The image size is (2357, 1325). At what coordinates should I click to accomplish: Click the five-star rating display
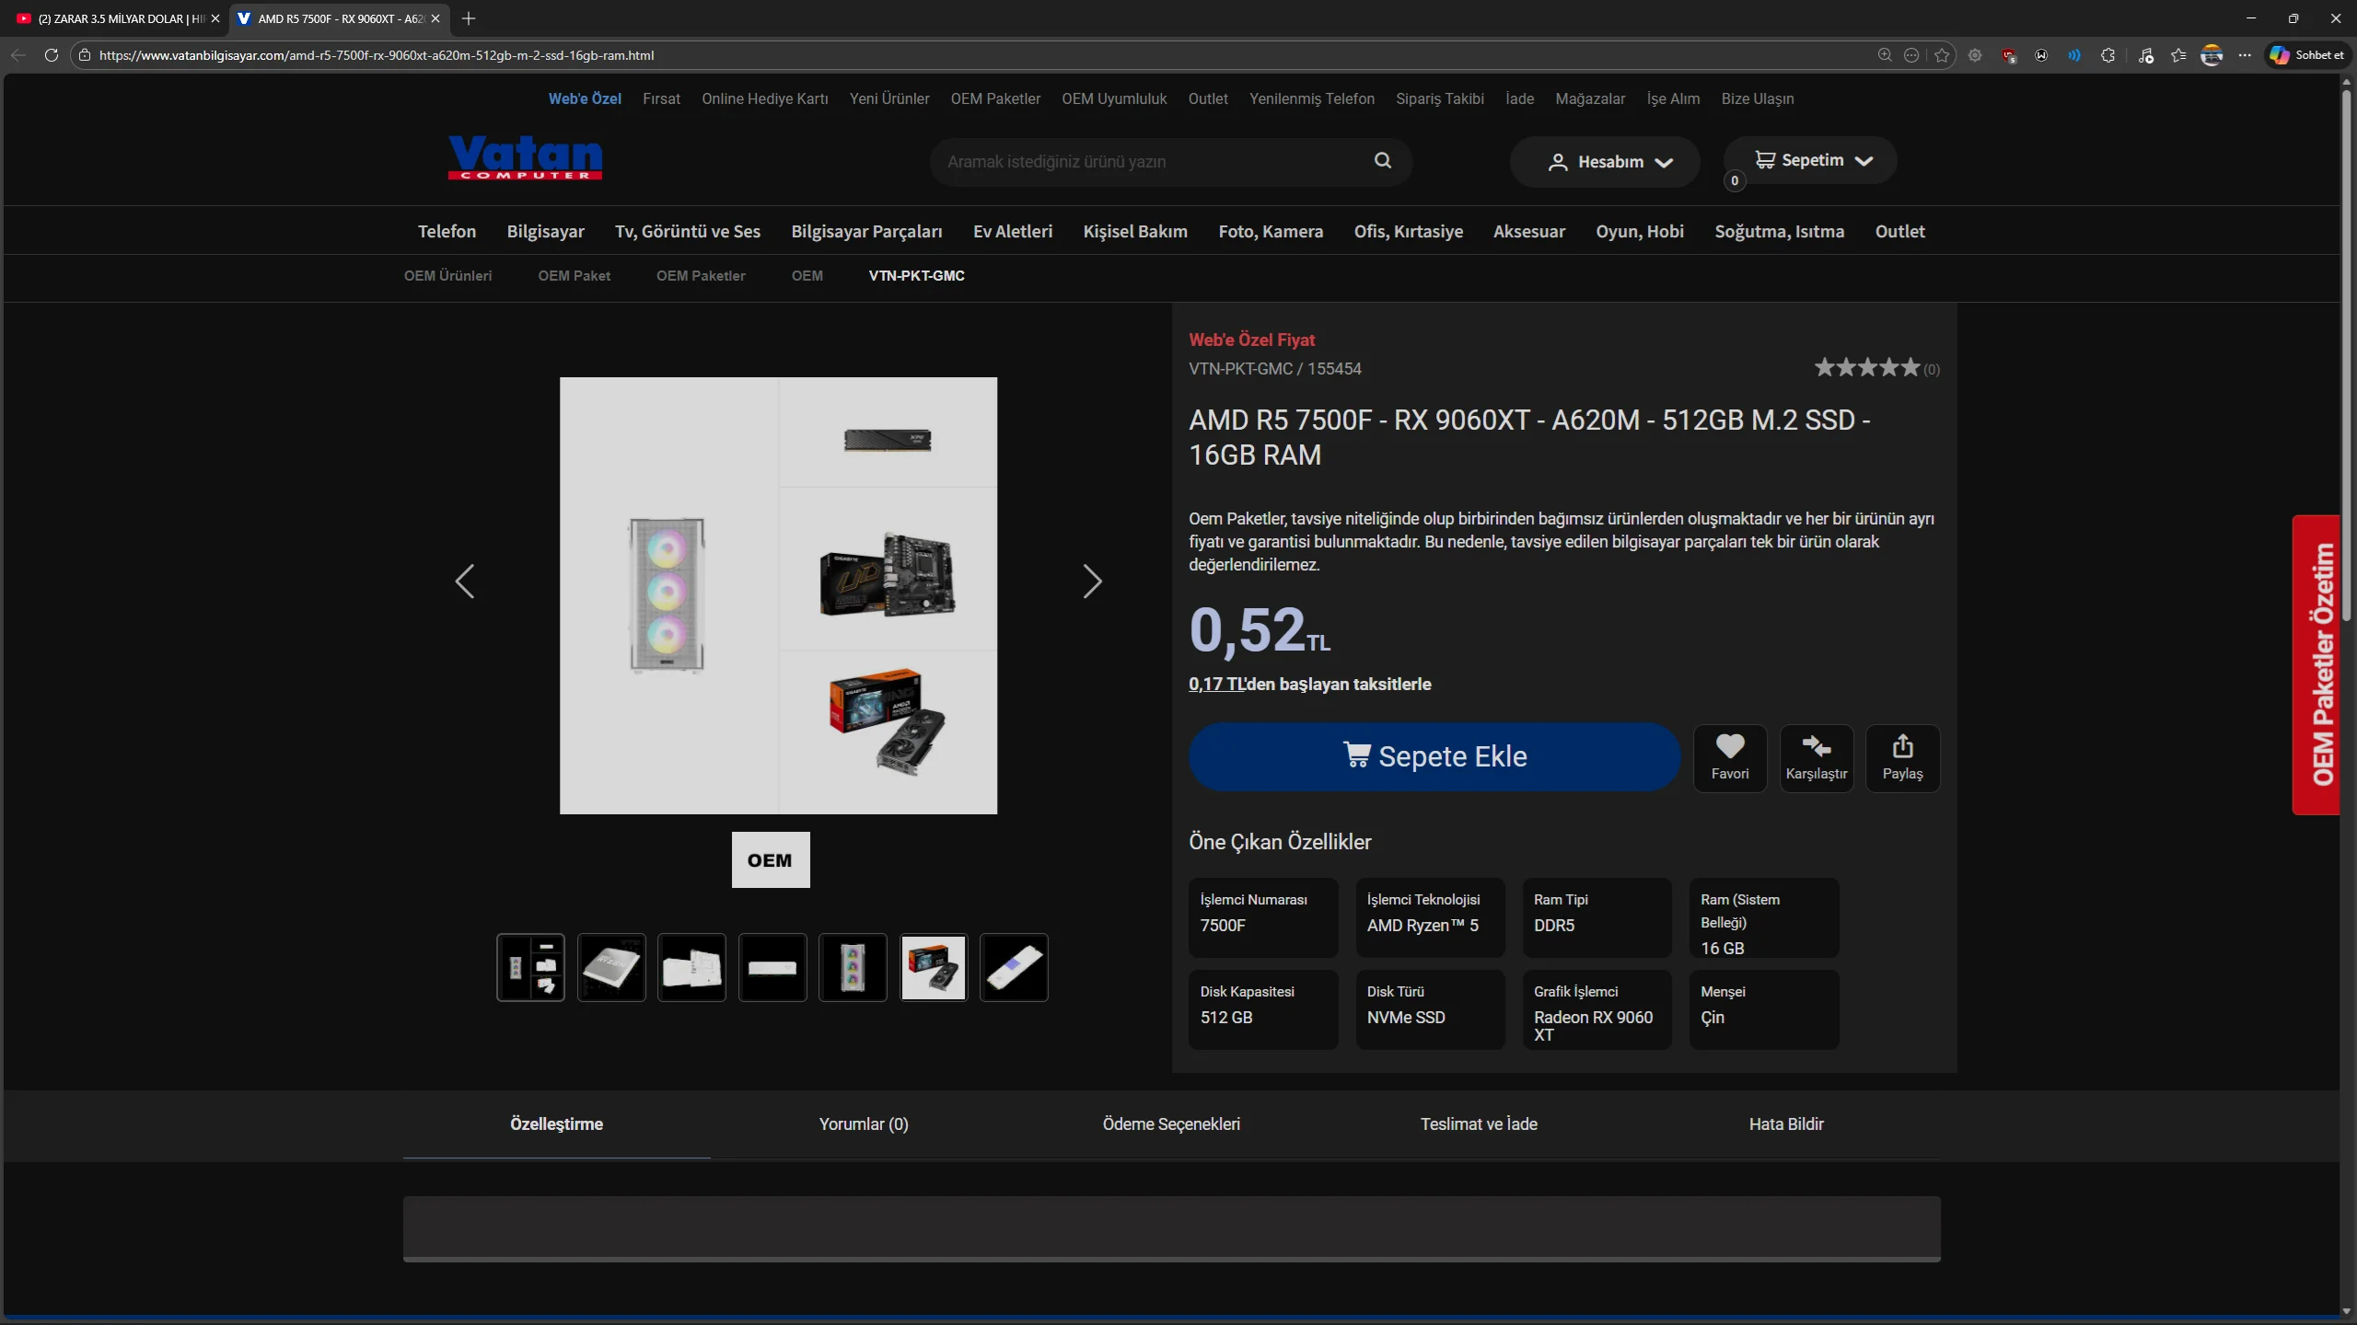coord(1866,368)
